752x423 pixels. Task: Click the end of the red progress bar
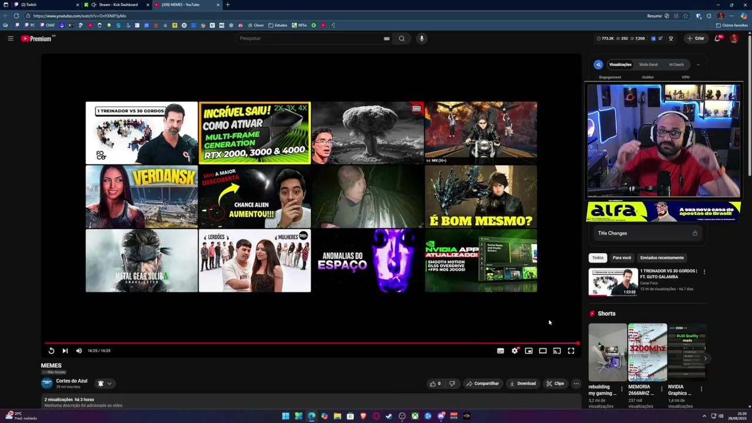pos(578,343)
